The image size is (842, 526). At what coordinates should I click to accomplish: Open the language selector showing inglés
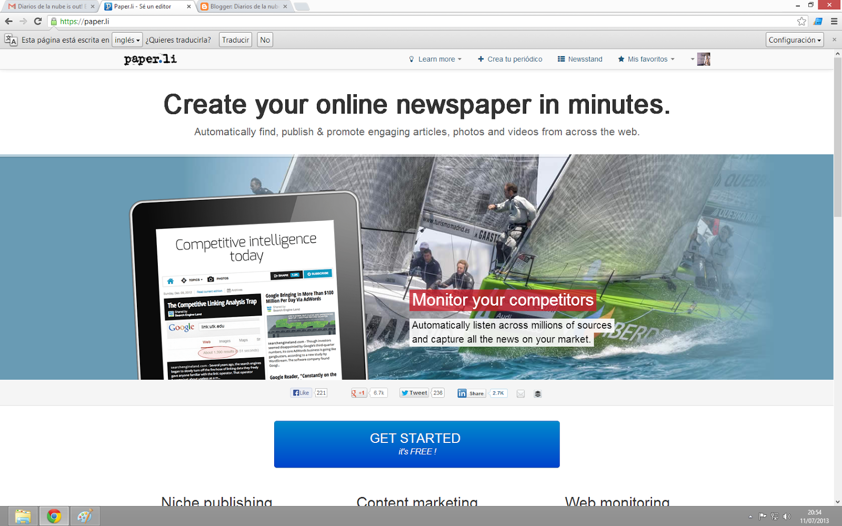pyautogui.click(x=127, y=39)
